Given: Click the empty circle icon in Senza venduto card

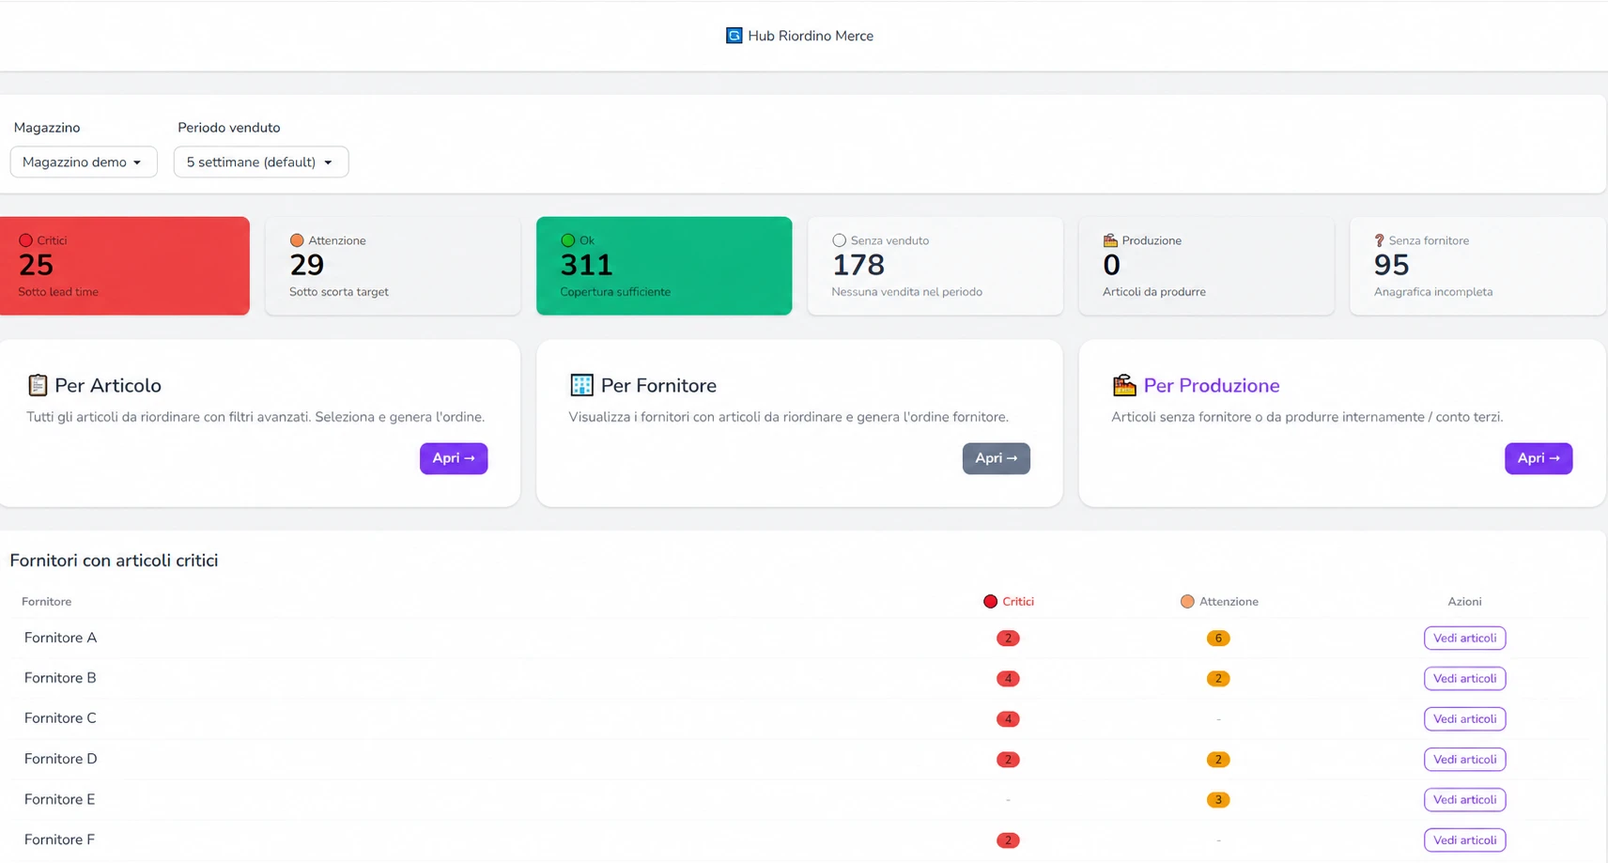Looking at the screenshot, I should point(839,240).
